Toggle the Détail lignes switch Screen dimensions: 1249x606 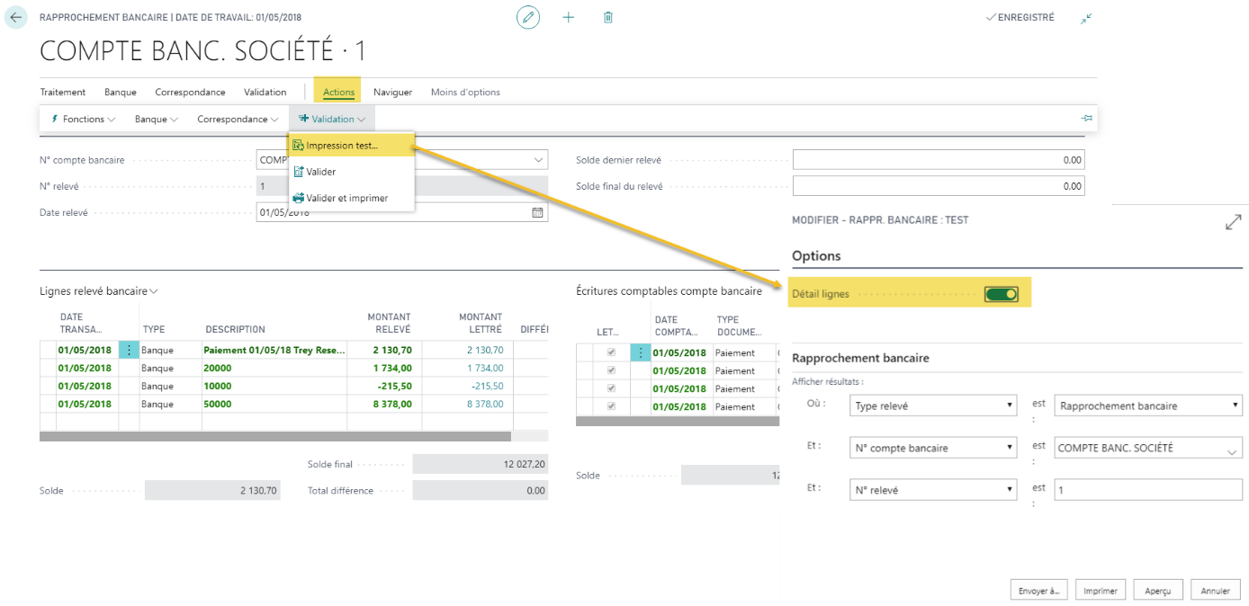coord(1001,294)
